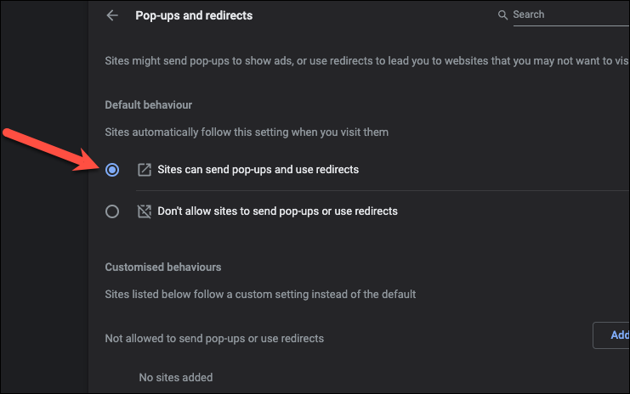The image size is (630, 394).
Task: Click the 'Pop-ups and redirects' page title
Action: click(194, 15)
